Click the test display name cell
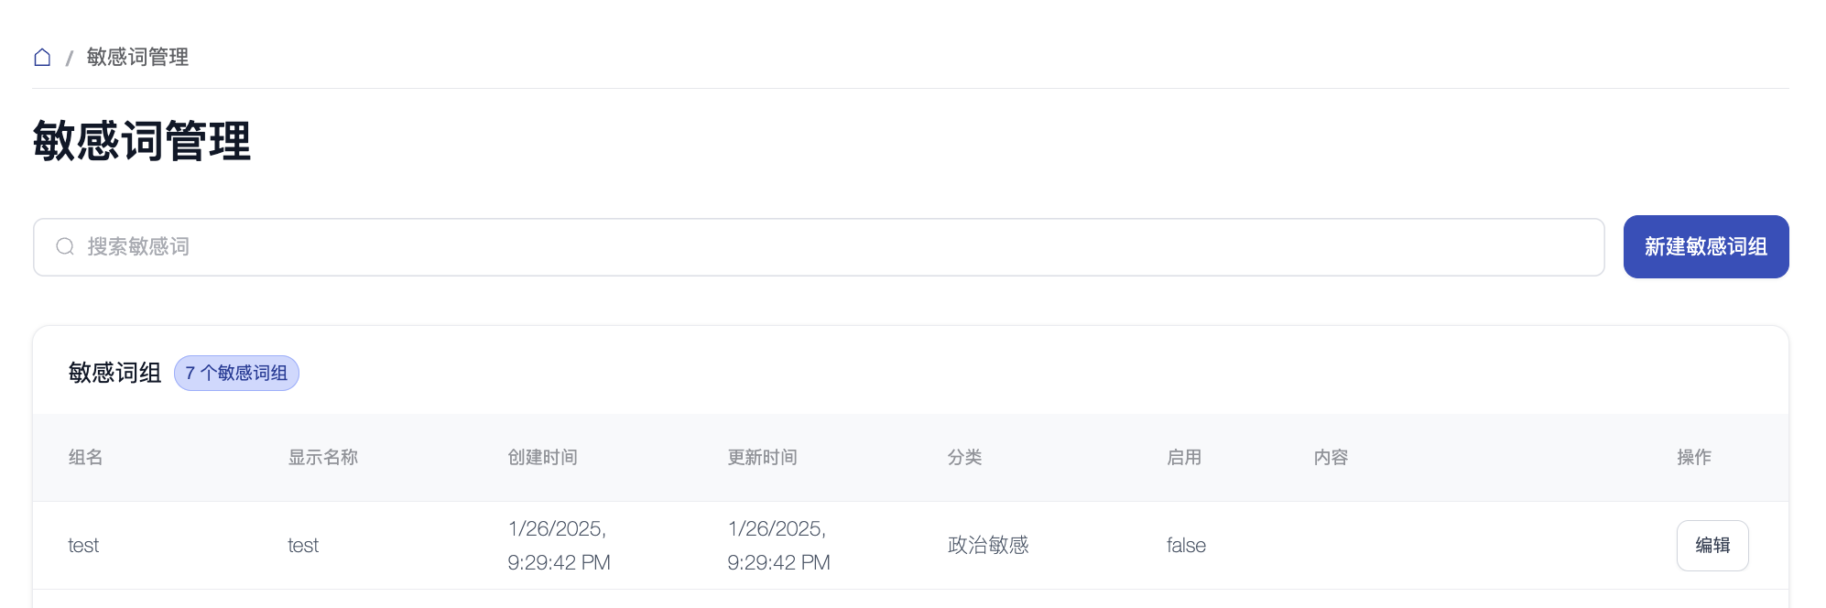 point(303,546)
